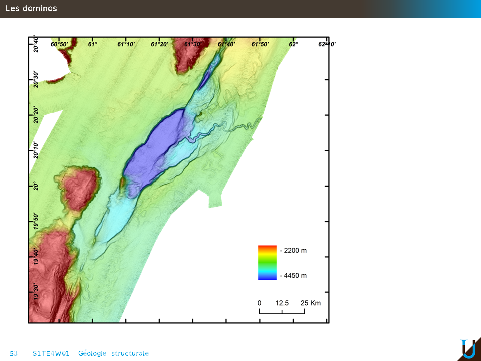The width and height of the screenshot is (481, 361).
Task: Click the "25 Km" scale bar label
Action: click(x=311, y=303)
